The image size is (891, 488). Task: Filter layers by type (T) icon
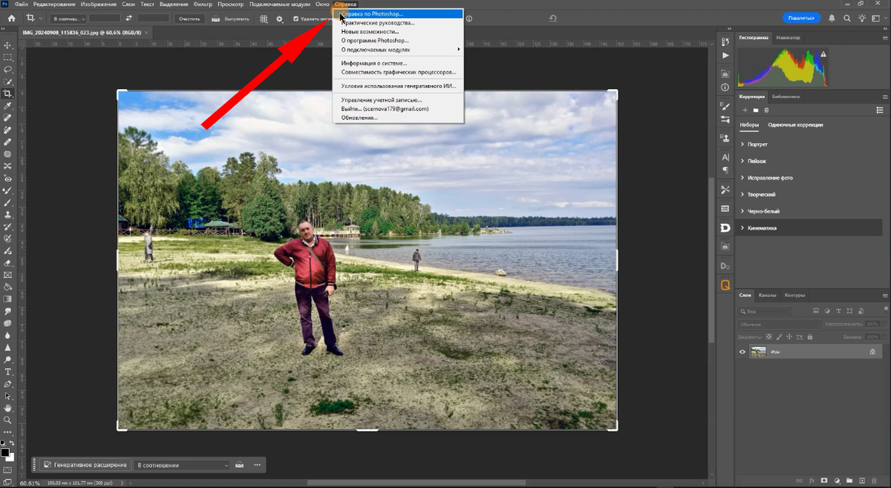(838, 310)
